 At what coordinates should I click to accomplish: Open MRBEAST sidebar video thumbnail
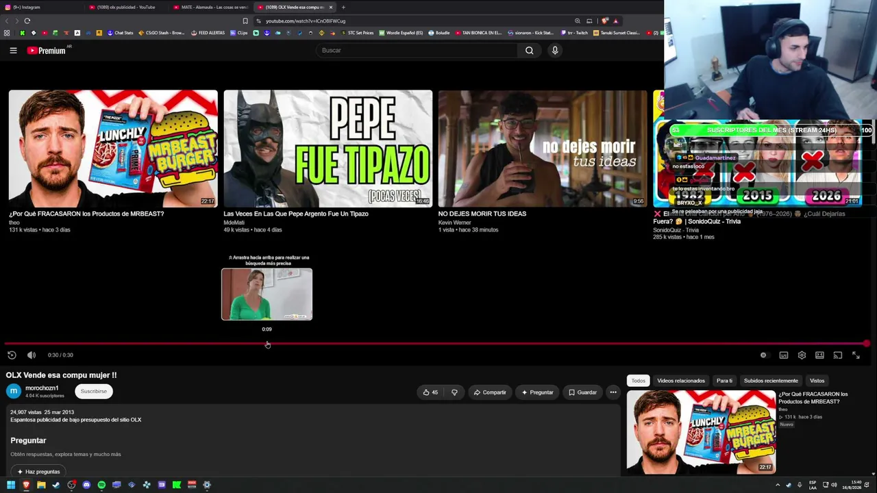[702, 432]
